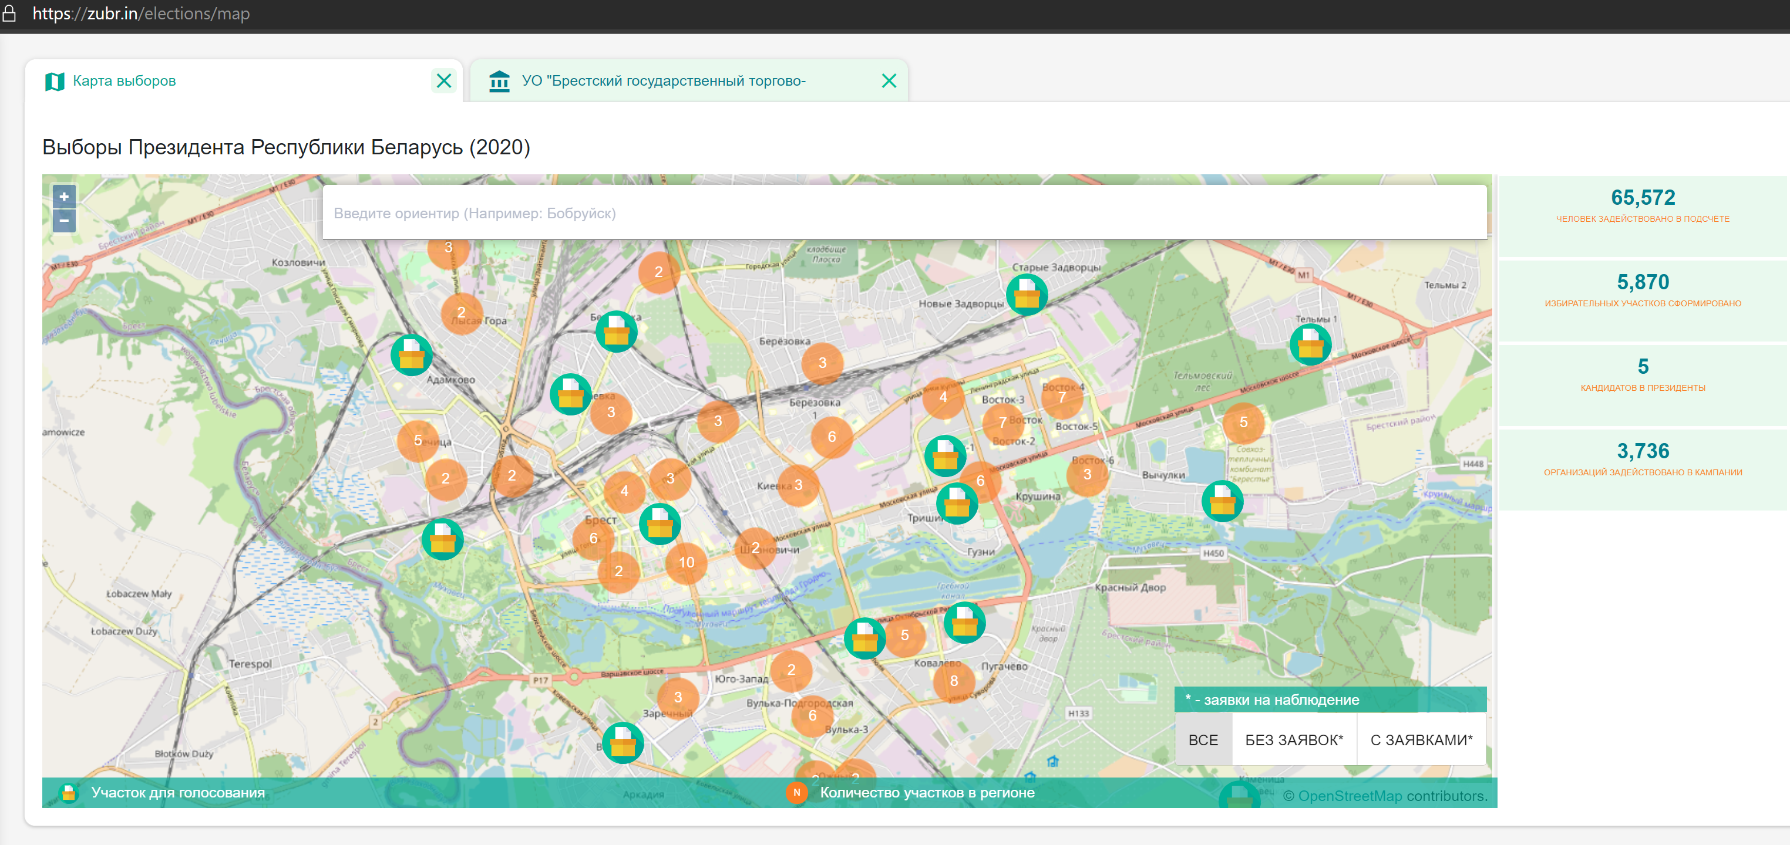This screenshot has height=845, width=1790.
Task: Click the landmark search input field
Action: [904, 212]
